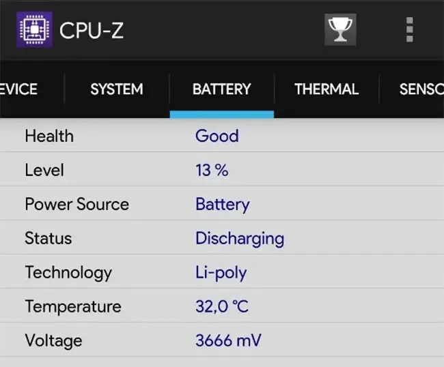Screen dimensions: 444x367
Task: Tap the 3666 mV voltage value
Action: [228, 340]
